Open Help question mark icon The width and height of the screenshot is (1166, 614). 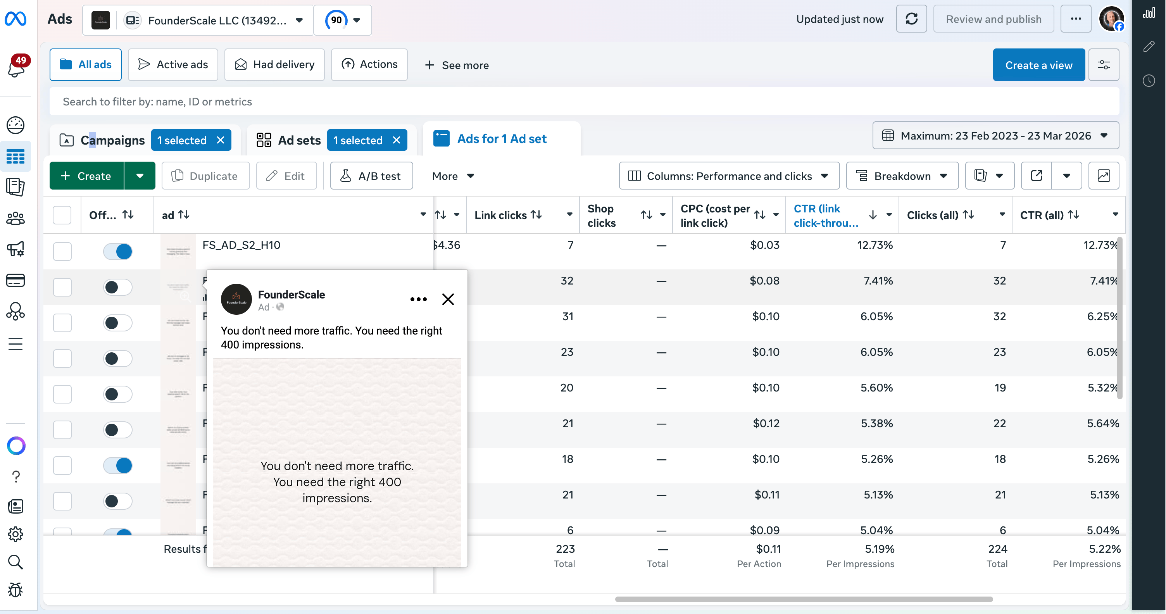coord(16,476)
